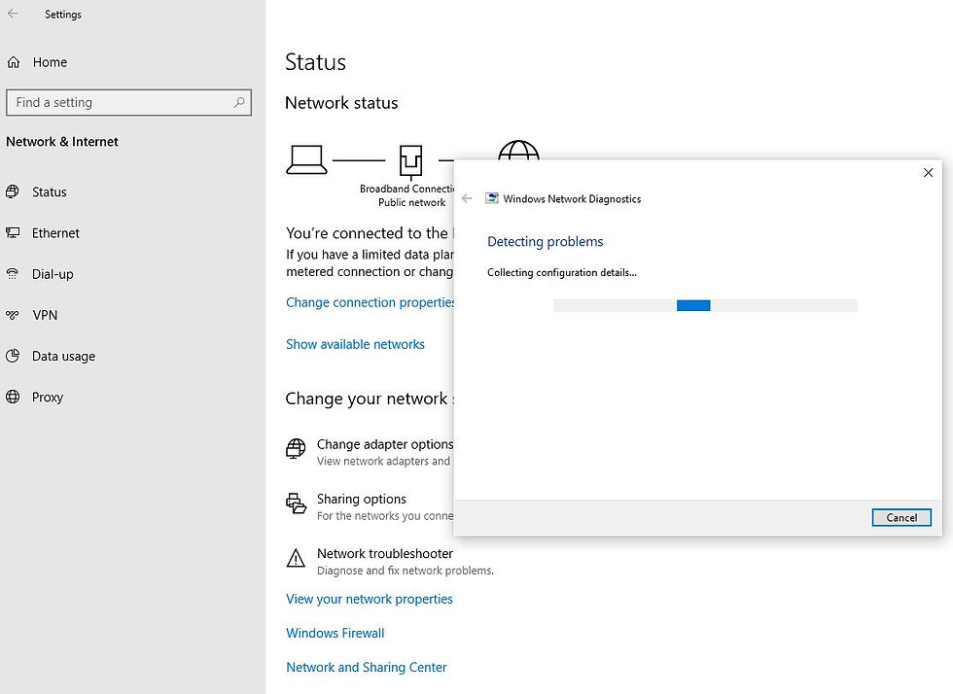953x694 pixels.
Task: Click the Status globe icon in sidebar
Action: click(x=12, y=192)
